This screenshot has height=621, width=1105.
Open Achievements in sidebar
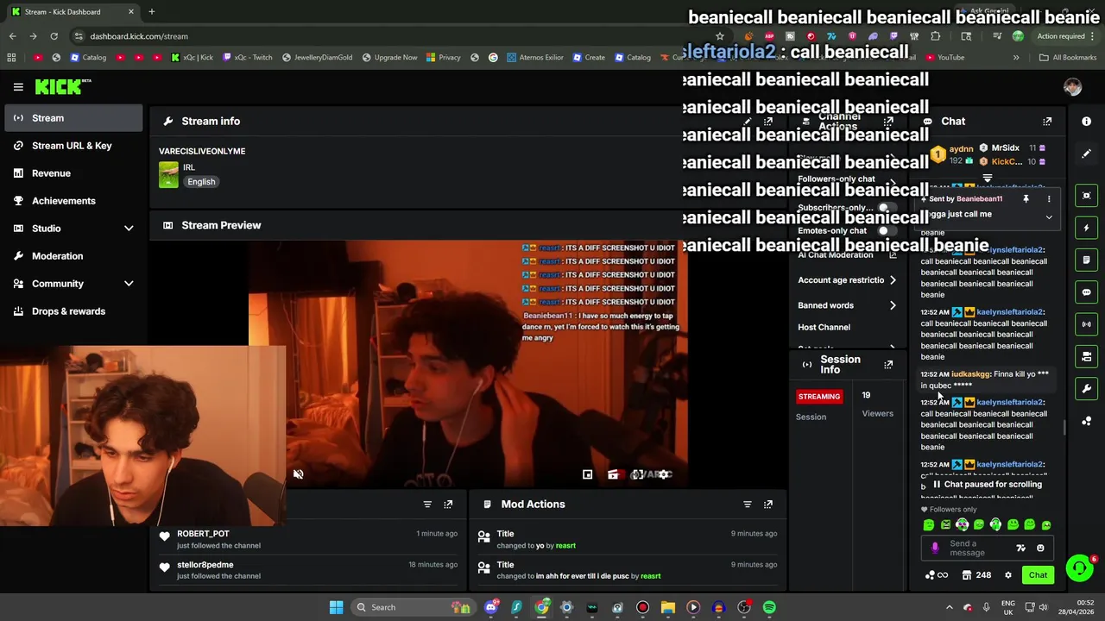73,201
